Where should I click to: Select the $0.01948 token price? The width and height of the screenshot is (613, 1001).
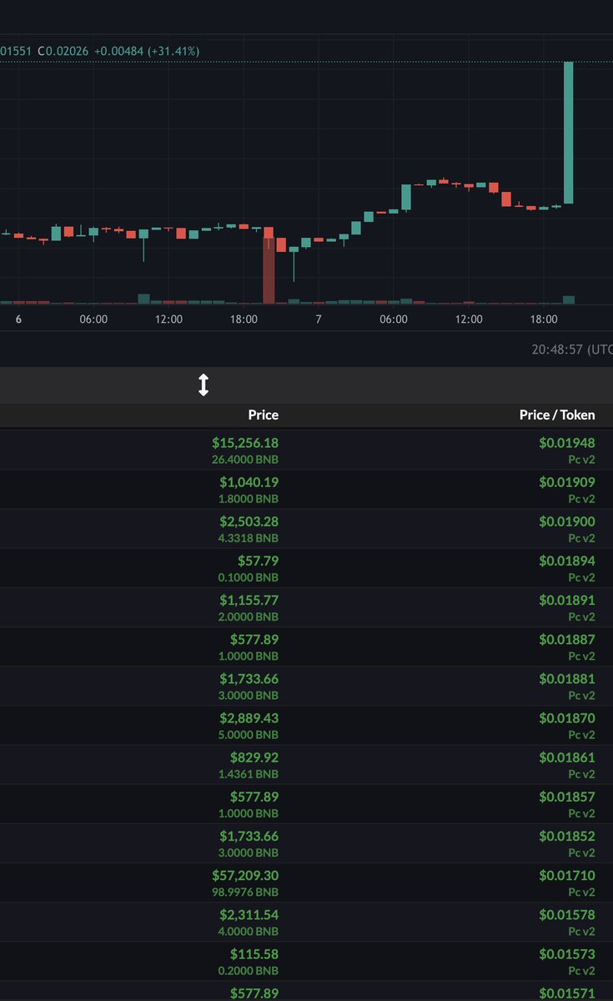(x=567, y=443)
